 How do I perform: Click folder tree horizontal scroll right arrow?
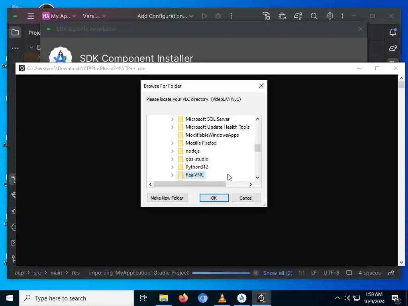(x=251, y=184)
